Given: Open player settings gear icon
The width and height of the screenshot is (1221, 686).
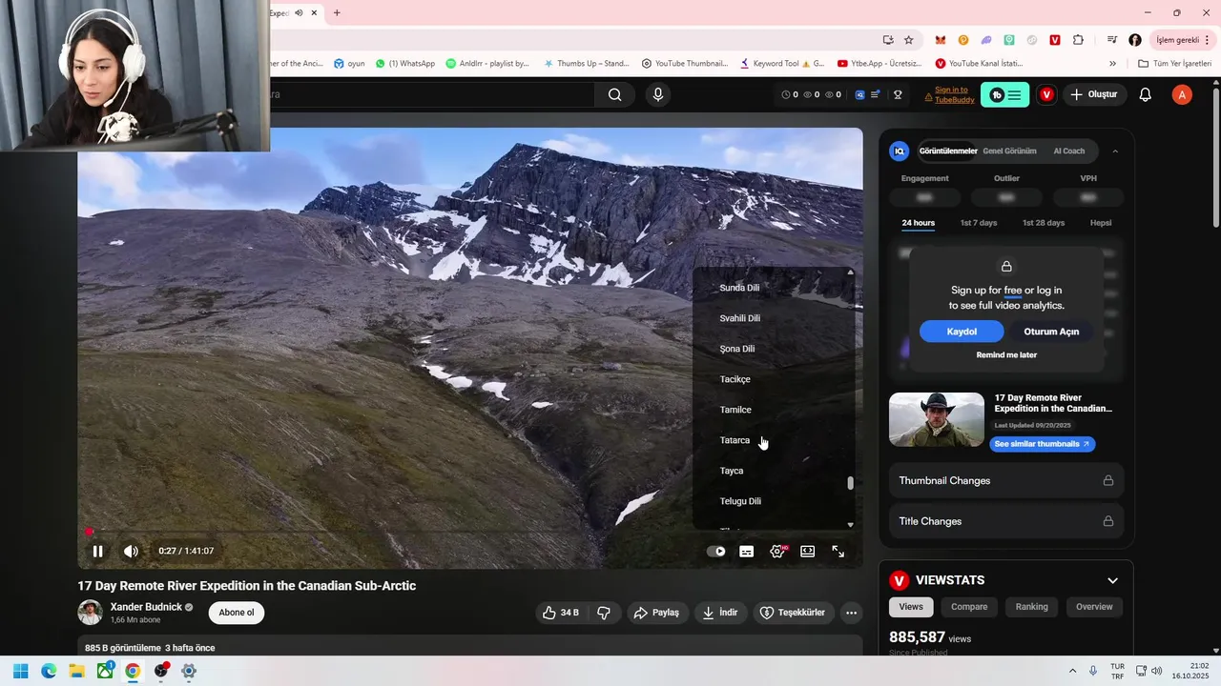Looking at the screenshot, I should (x=777, y=551).
